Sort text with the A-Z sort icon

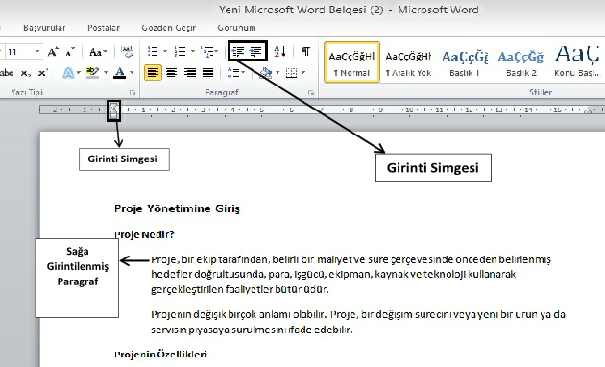click(x=279, y=51)
